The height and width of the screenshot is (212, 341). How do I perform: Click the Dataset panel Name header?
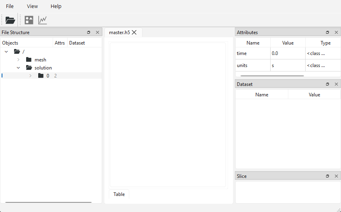[x=262, y=94]
